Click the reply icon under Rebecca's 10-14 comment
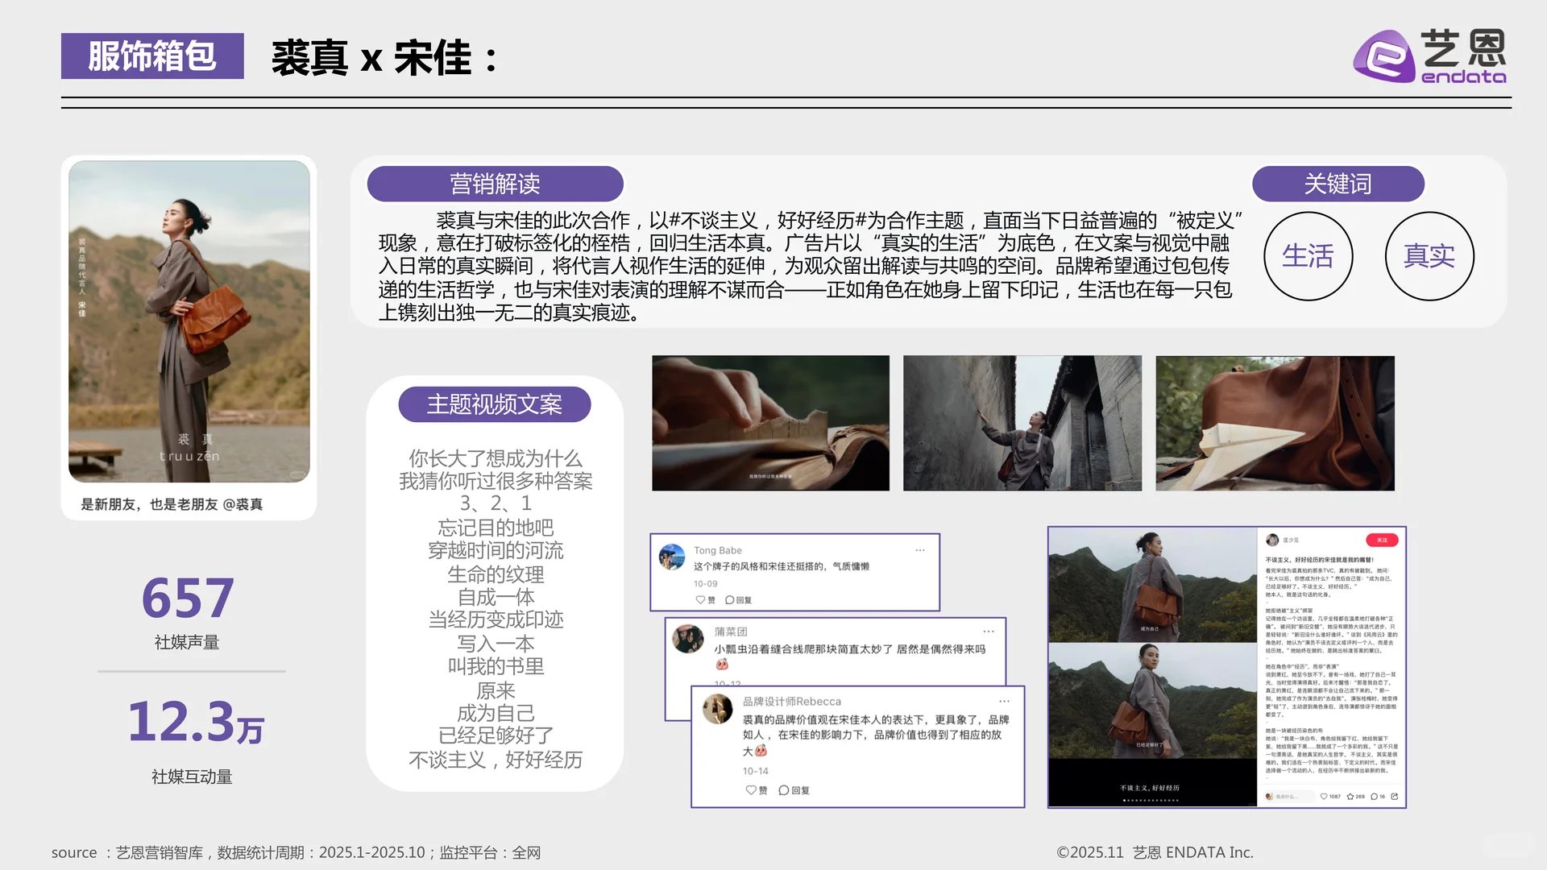 click(x=783, y=790)
